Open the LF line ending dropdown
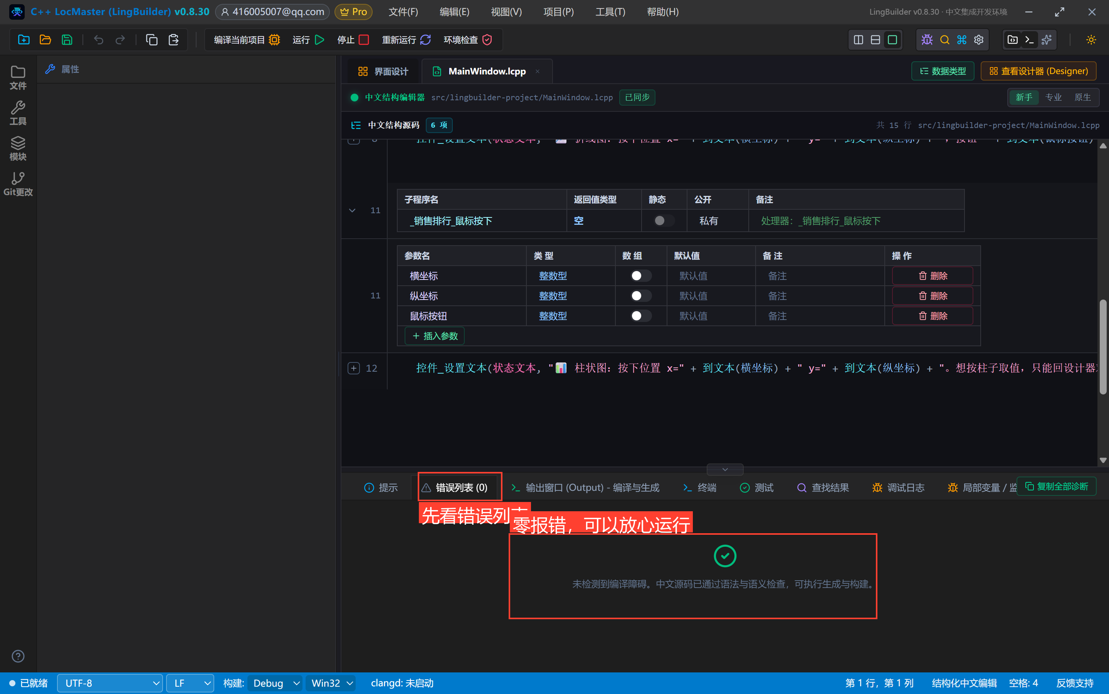The width and height of the screenshot is (1109, 694). [190, 683]
